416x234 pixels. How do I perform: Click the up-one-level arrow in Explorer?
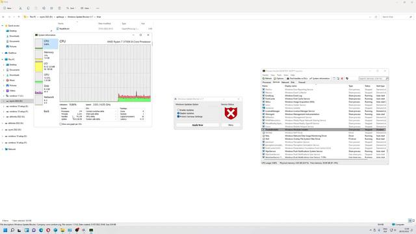point(19,17)
